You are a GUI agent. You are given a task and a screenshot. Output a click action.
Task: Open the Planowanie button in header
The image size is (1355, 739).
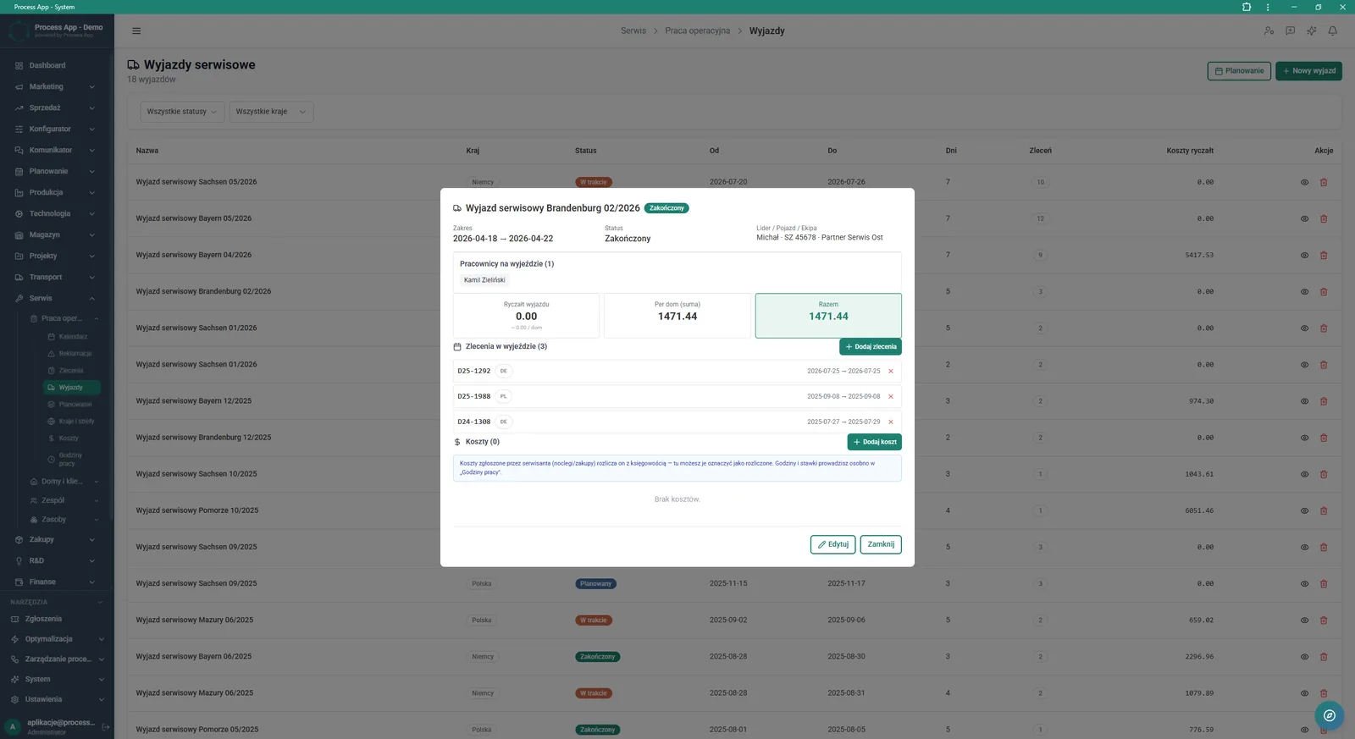pyautogui.click(x=1239, y=71)
